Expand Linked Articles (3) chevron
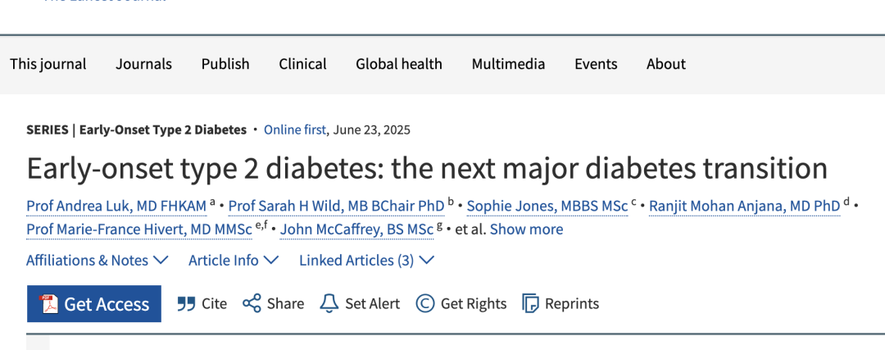The height and width of the screenshot is (350, 885). coord(427,260)
